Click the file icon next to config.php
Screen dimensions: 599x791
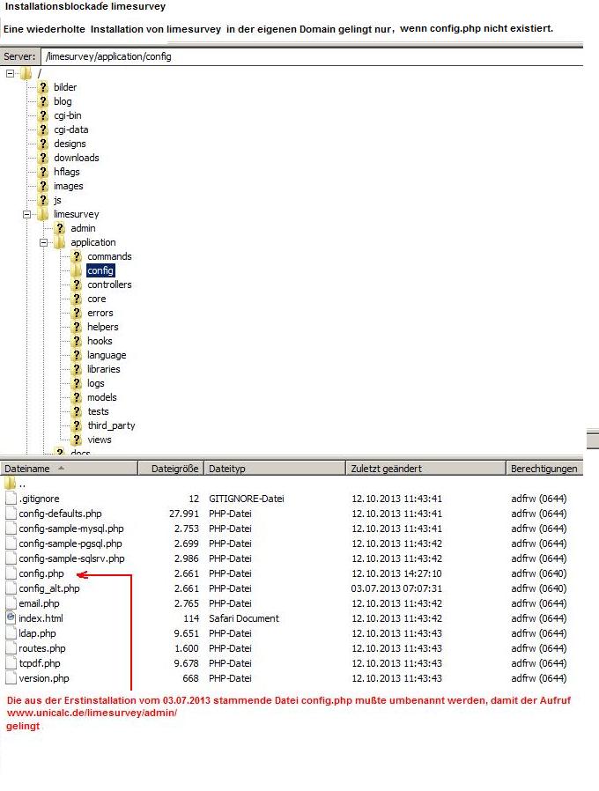coord(11,573)
